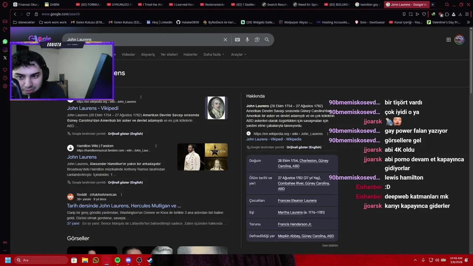The height and width of the screenshot is (266, 473).
Task: Expand the Daha fazla dropdown
Action: pos(214,54)
